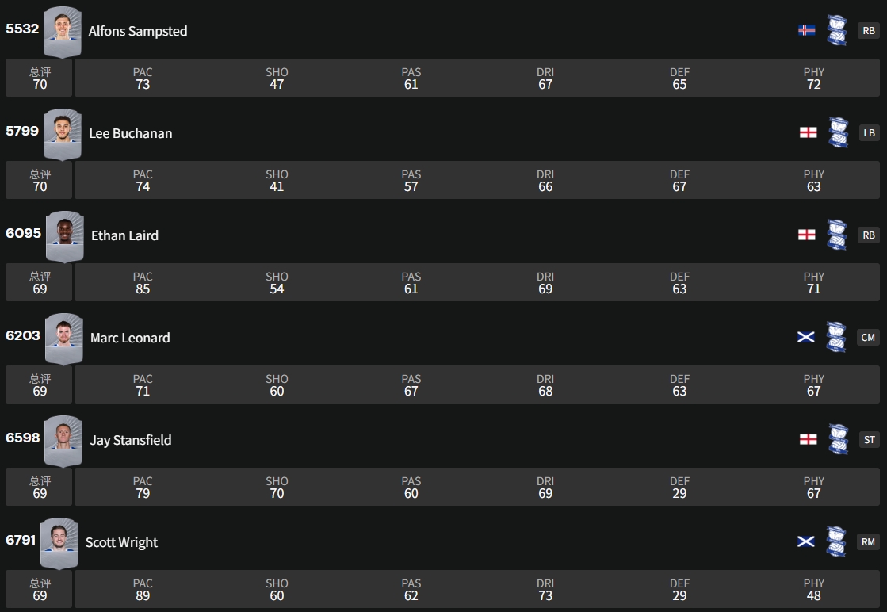Click the club badge in Scott Wright's row
This screenshot has height=612, width=887.
point(836,541)
